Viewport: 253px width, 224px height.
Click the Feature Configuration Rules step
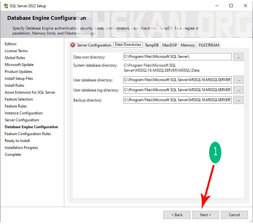(28, 134)
